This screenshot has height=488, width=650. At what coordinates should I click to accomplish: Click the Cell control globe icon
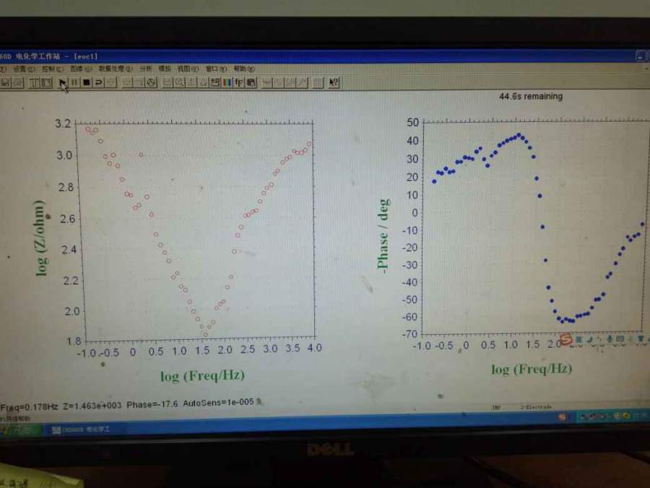[152, 82]
